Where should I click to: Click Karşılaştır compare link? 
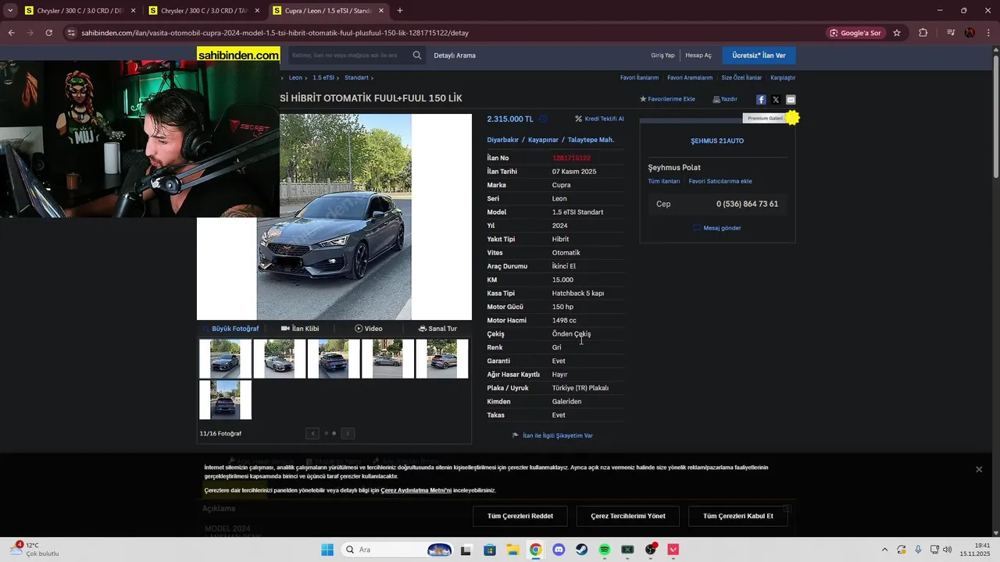(783, 78)
